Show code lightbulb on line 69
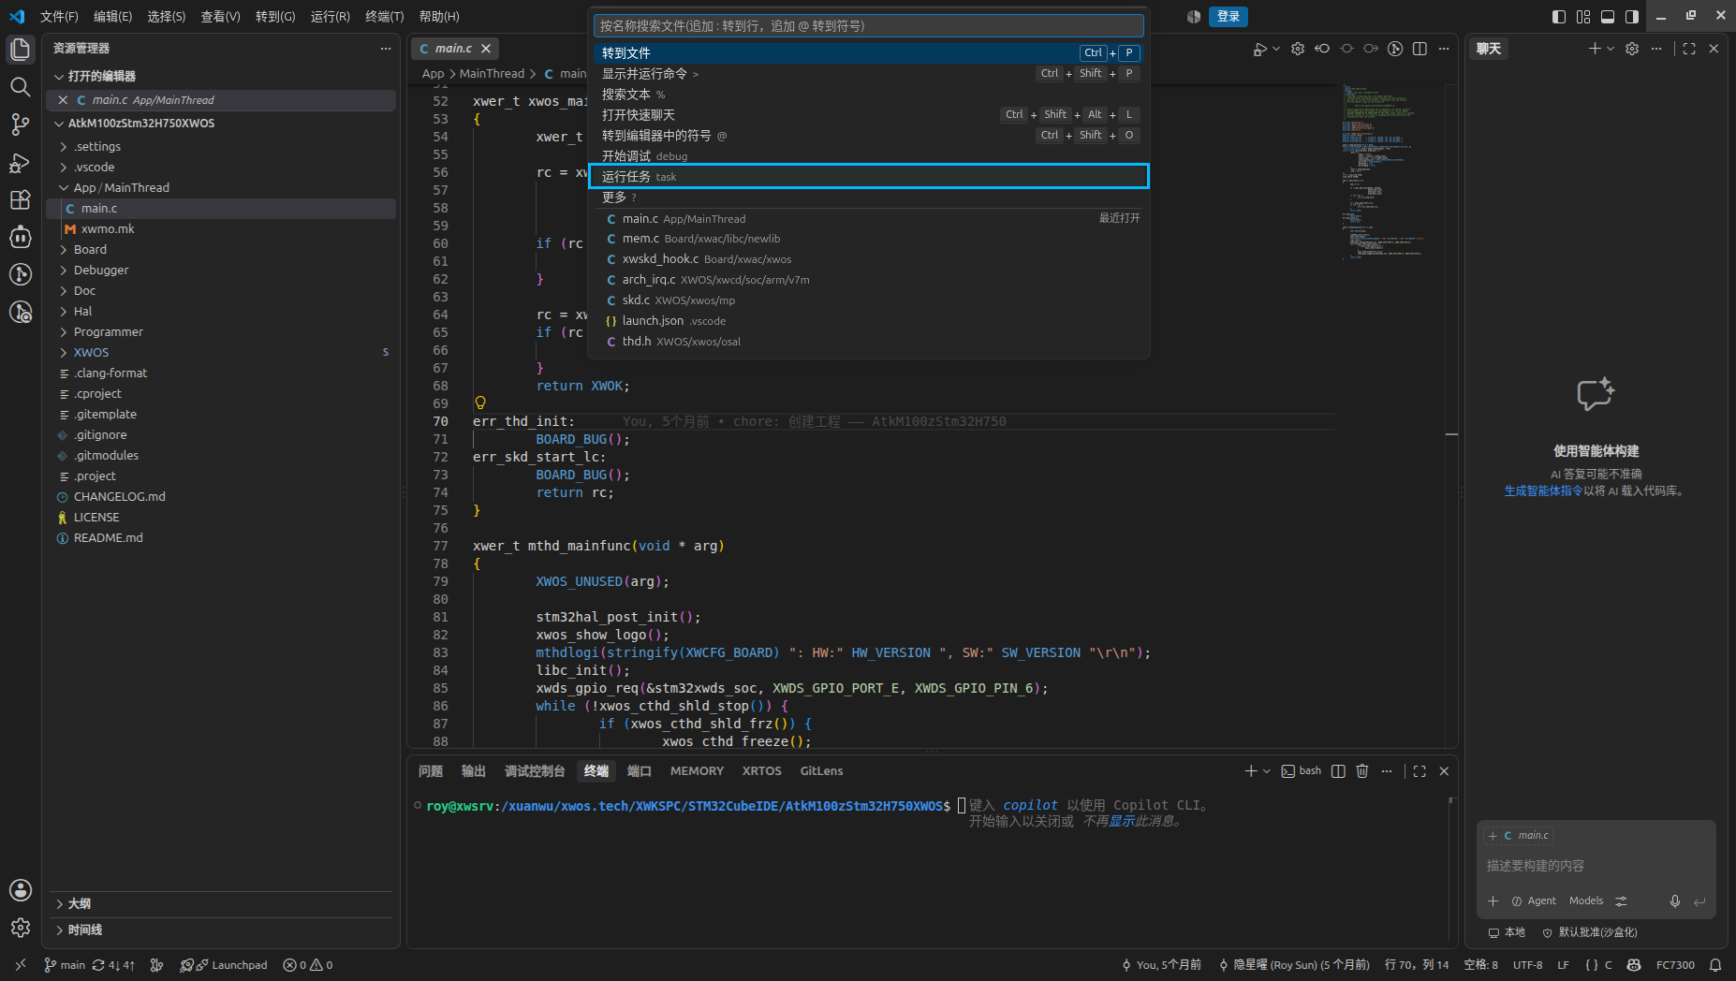 point(480,403)
